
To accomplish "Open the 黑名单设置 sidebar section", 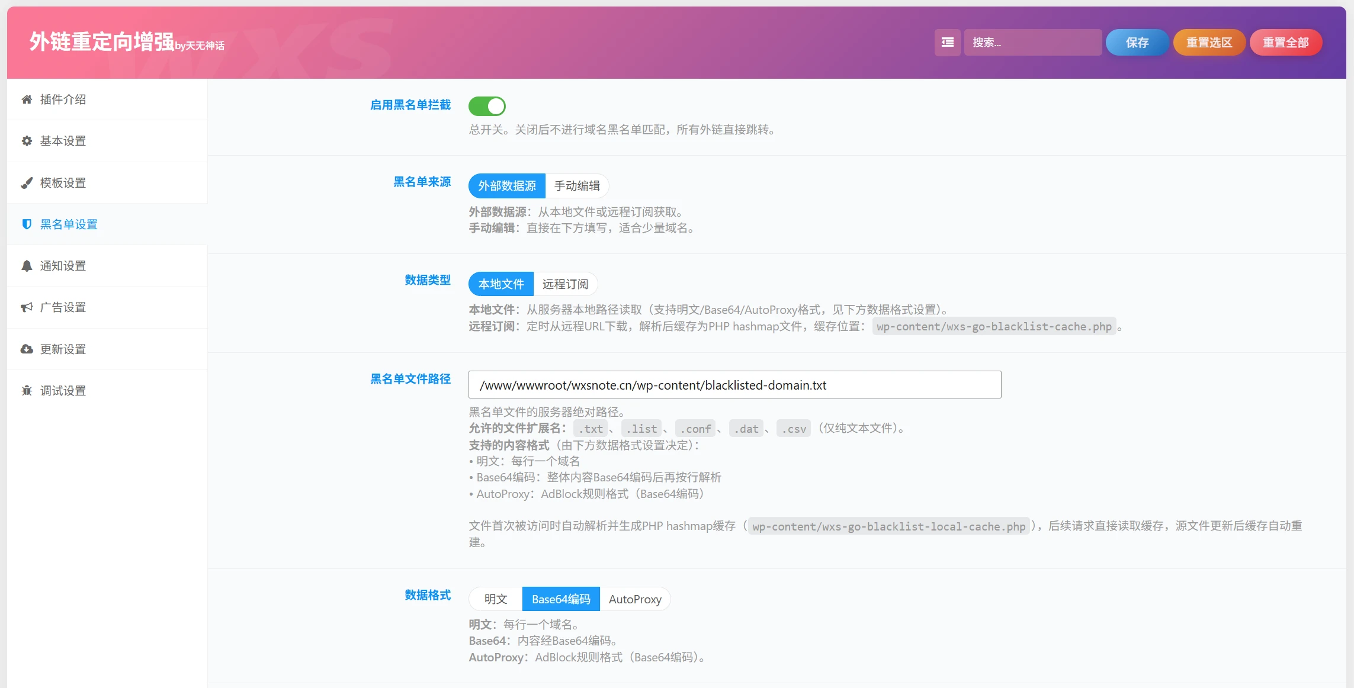I will [x=107, y=224].
